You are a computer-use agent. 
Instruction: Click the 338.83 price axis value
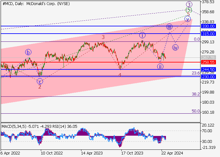(208, 22)
